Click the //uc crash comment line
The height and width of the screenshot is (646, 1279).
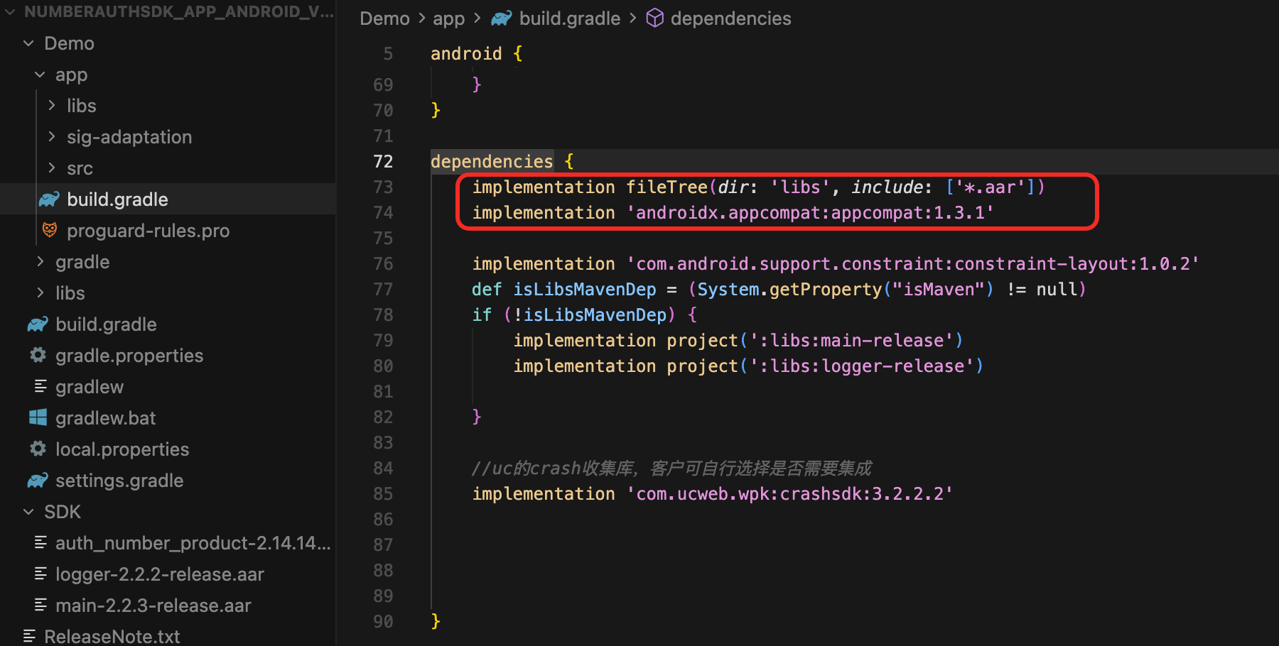671,469
